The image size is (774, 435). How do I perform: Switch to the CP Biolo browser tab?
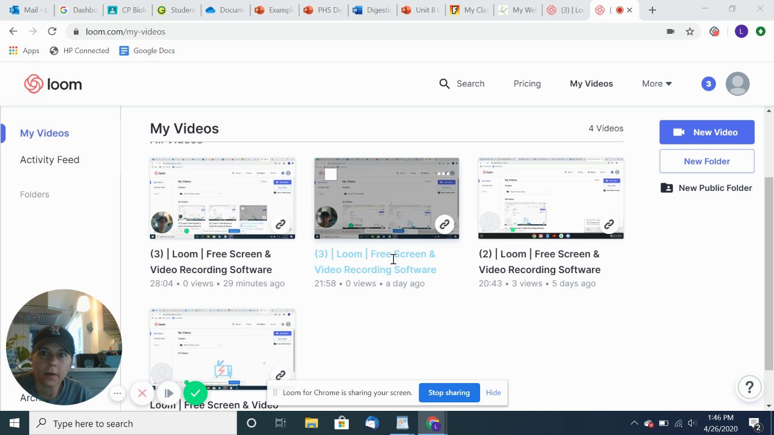(x=127, y=10)
